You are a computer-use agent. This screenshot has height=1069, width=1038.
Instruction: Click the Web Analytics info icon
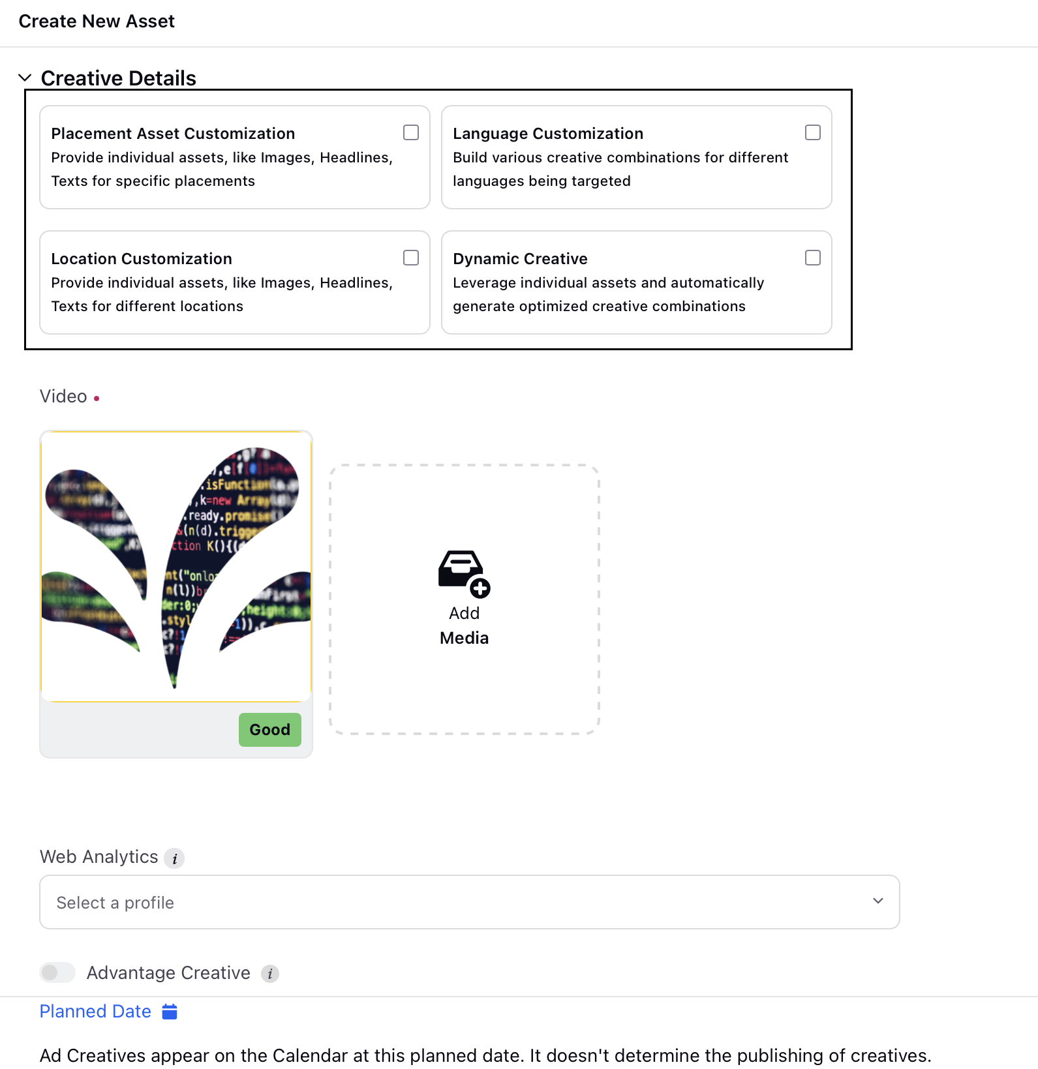pos(174,858)
